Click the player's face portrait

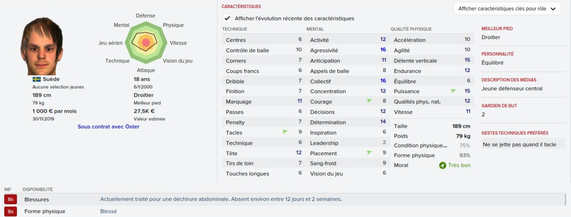pyautogui.click(x=41, y=46)
